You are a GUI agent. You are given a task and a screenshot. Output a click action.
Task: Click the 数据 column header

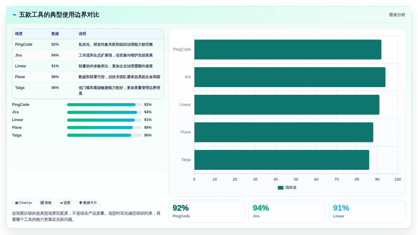(55, 34)
